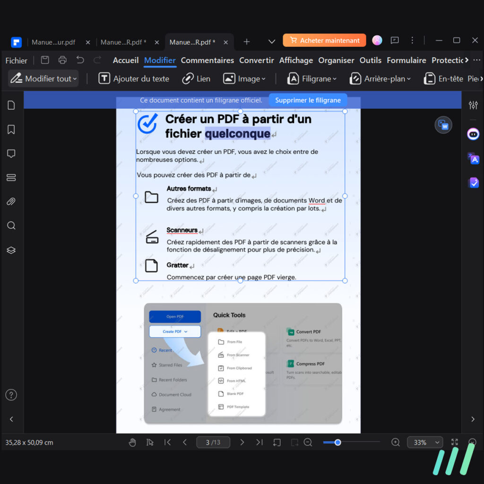The width and height of the screenshot is (484, 484).
Task: Open the ribbon overflow three dots menu
Action: 476,60
